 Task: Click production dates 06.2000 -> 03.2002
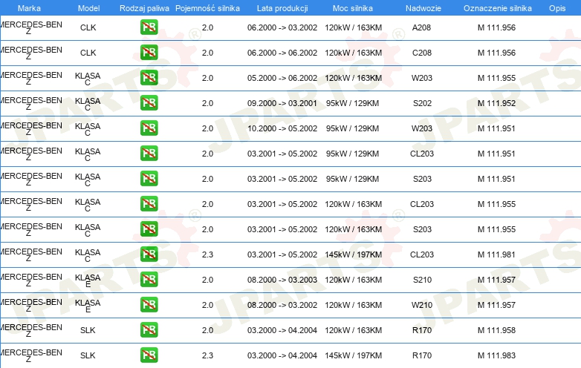pos(282,27)
